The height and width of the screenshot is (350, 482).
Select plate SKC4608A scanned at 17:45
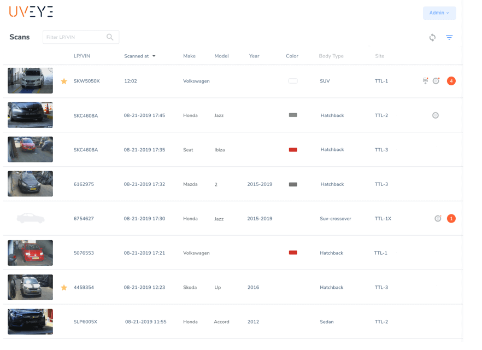(86, 115)
